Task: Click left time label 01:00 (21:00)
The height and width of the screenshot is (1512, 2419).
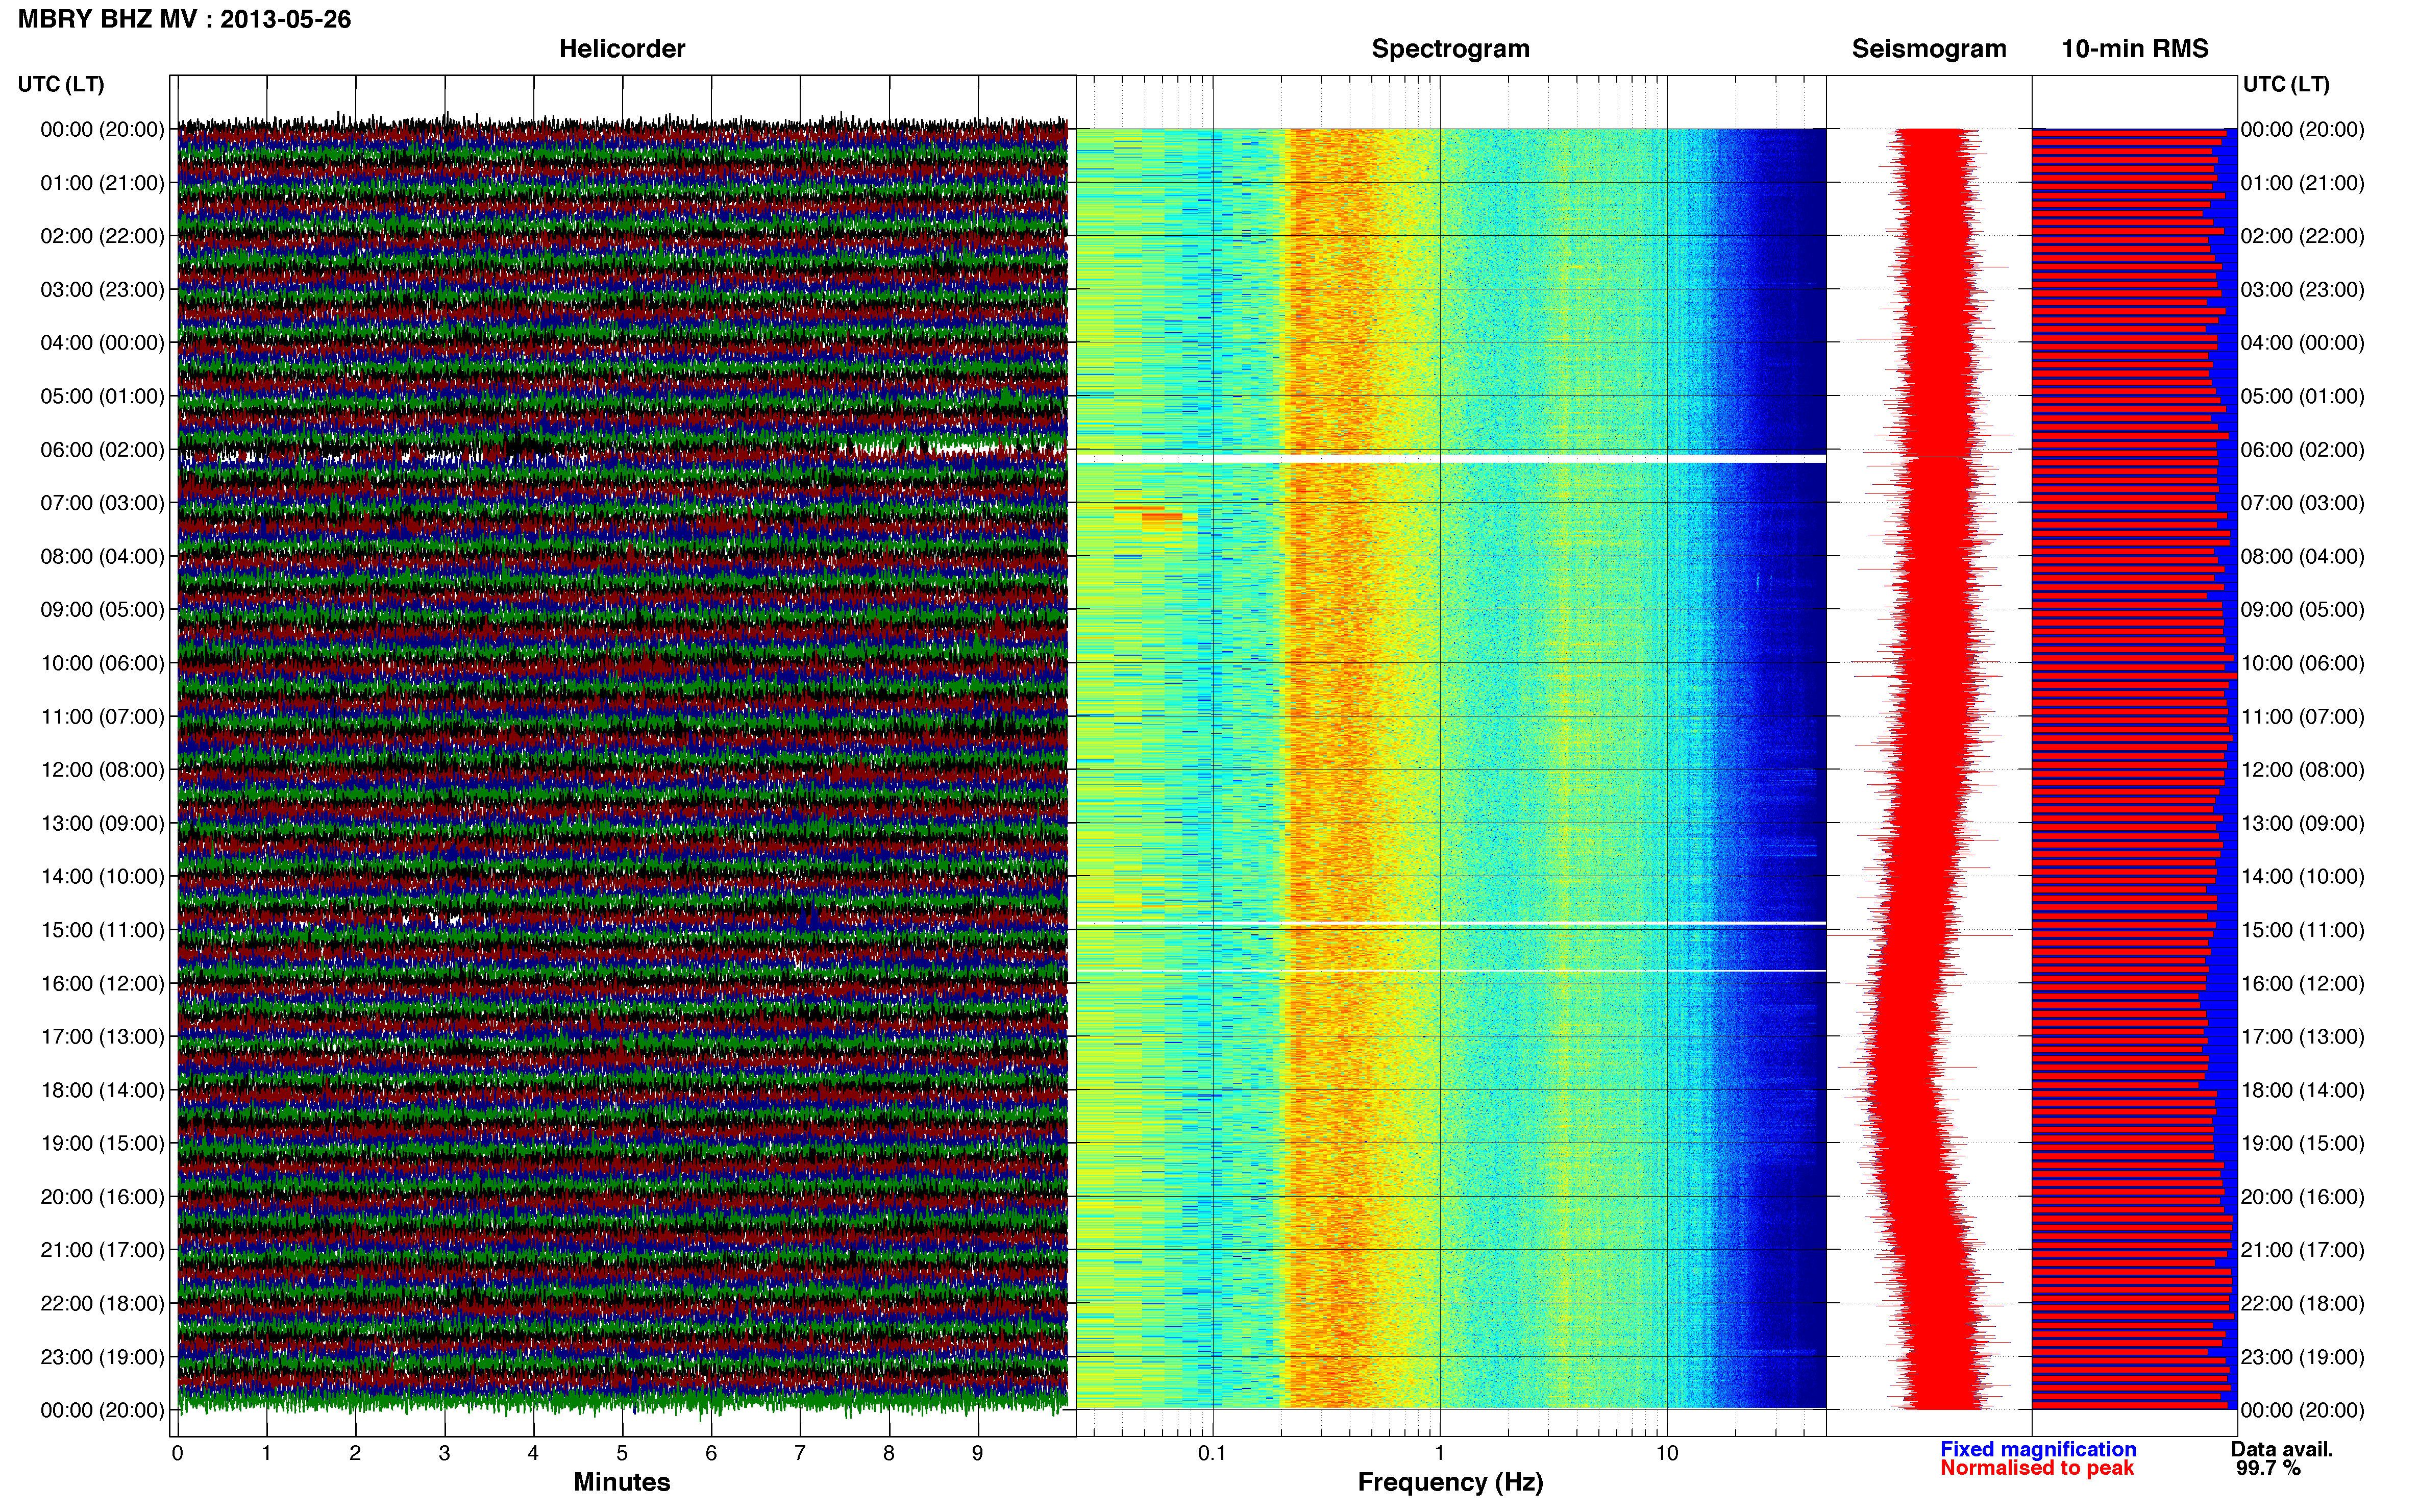Action: pos(102,183)
